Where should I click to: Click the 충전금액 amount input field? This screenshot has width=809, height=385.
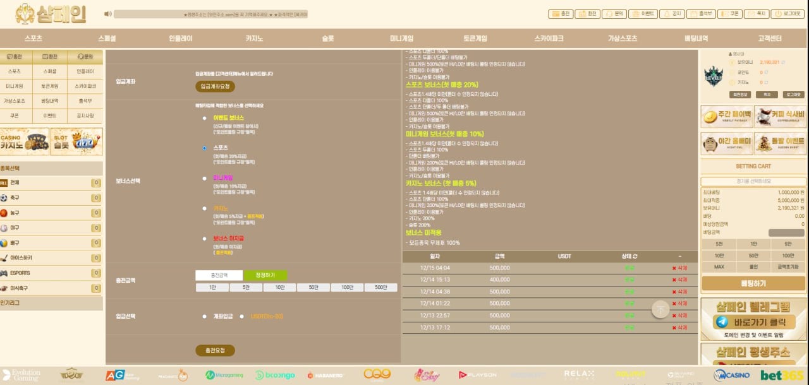click(x=219, y=275)
